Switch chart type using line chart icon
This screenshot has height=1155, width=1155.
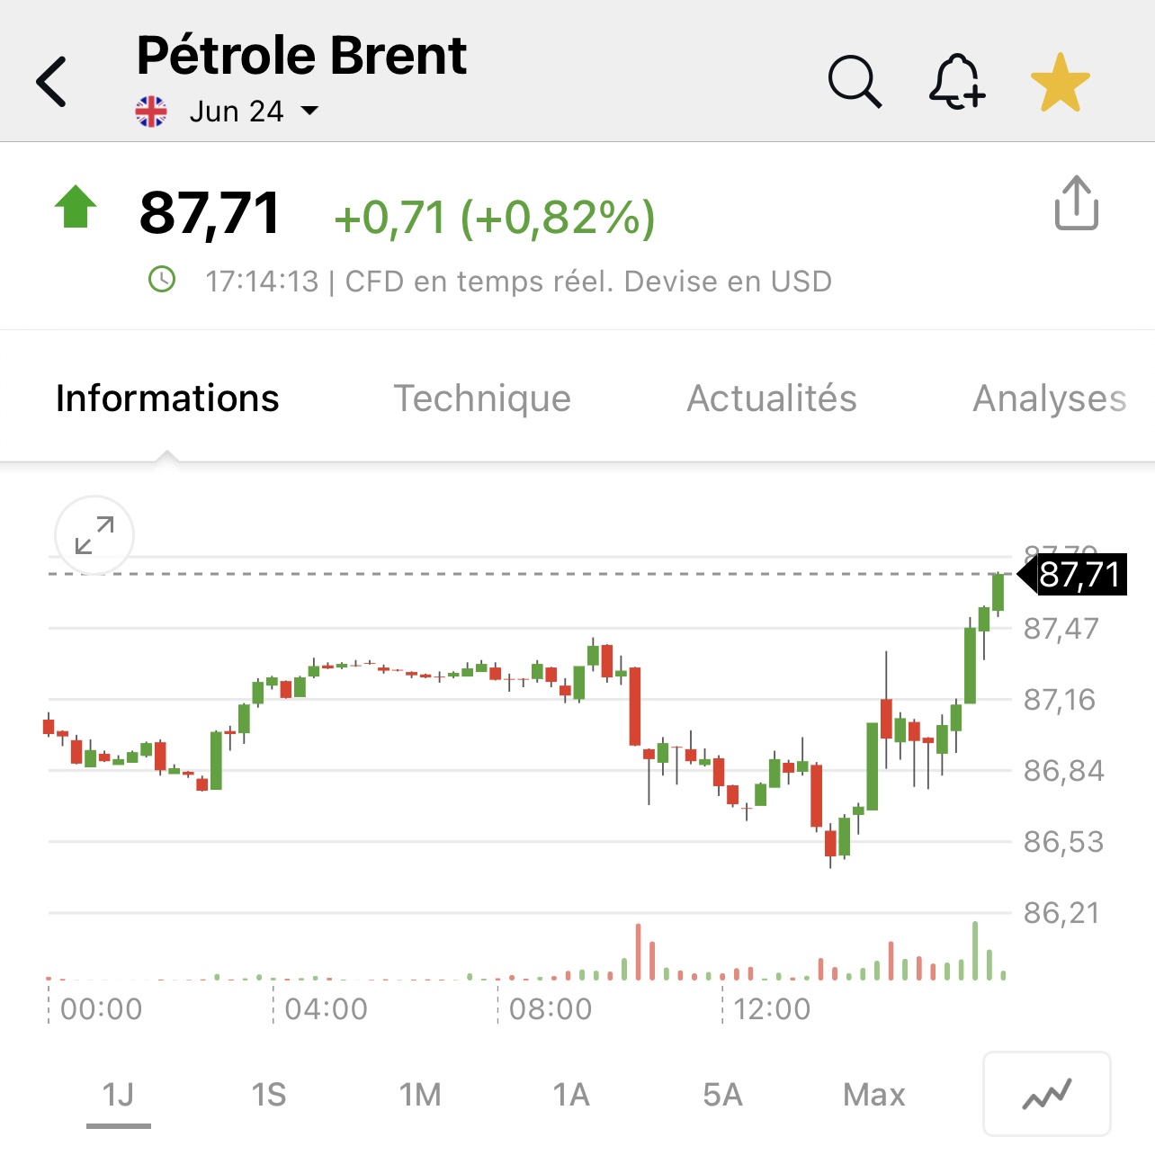coord(1047,1094)
